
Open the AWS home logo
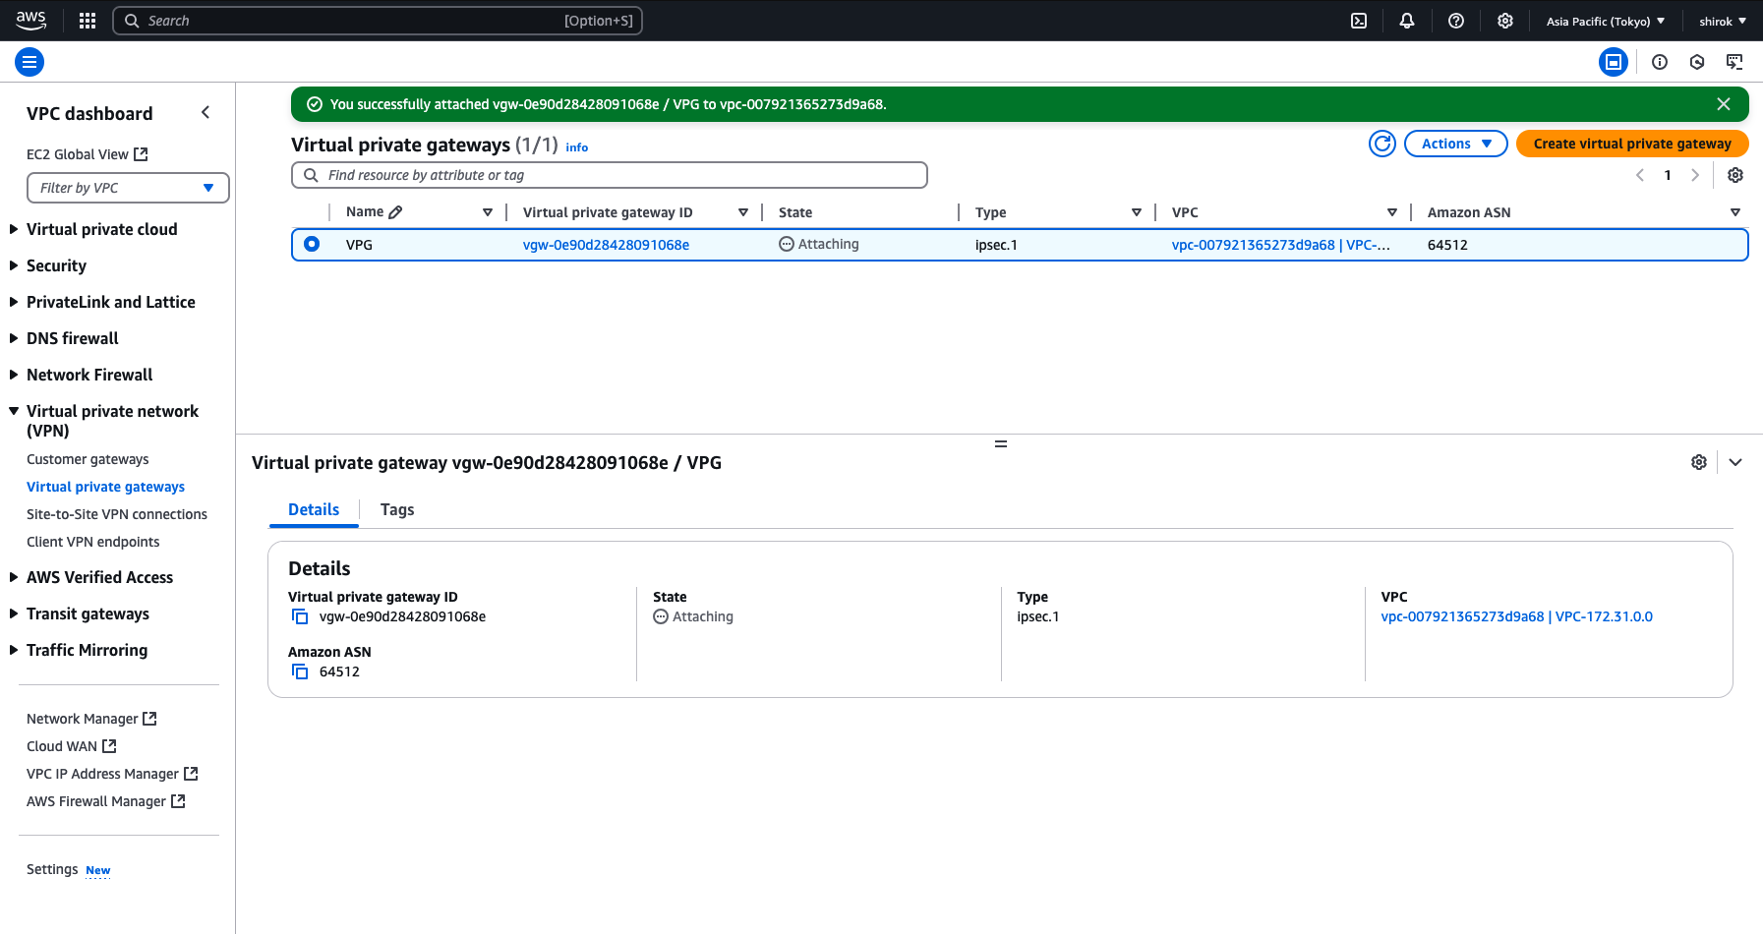tap(30, 20)
